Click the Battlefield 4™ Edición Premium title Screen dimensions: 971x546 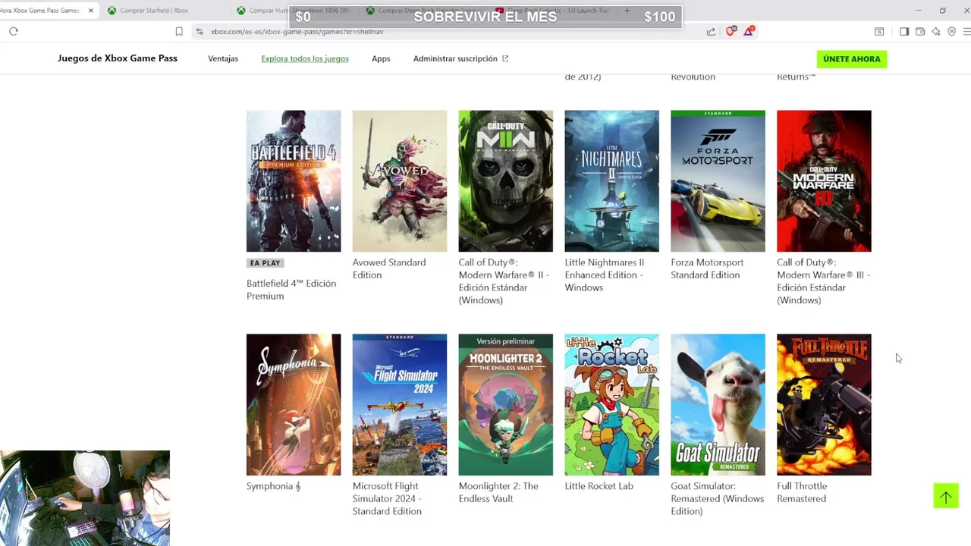pyautogui.click(x=291, y=290)
